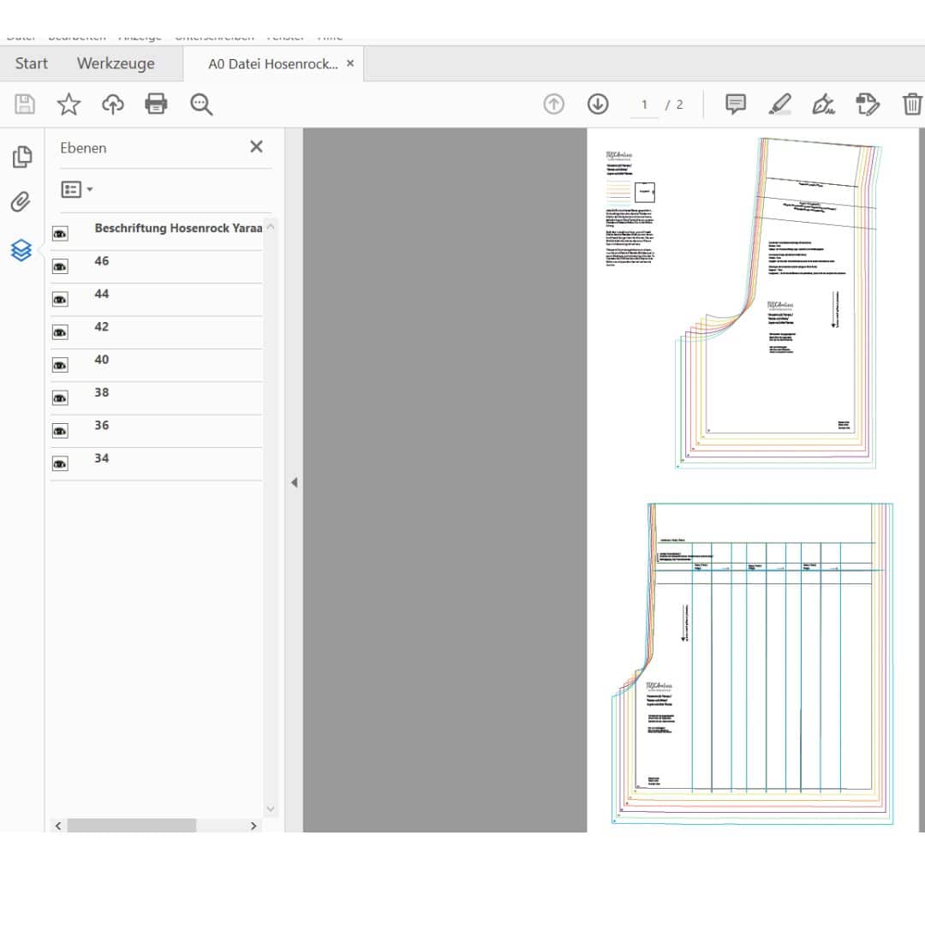The image size is (925, 925).
Task: Go to next page with down arrow
Action: [x=597, y=104]
